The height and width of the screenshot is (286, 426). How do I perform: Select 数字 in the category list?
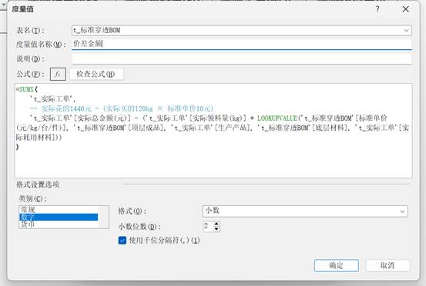point(59,217)
